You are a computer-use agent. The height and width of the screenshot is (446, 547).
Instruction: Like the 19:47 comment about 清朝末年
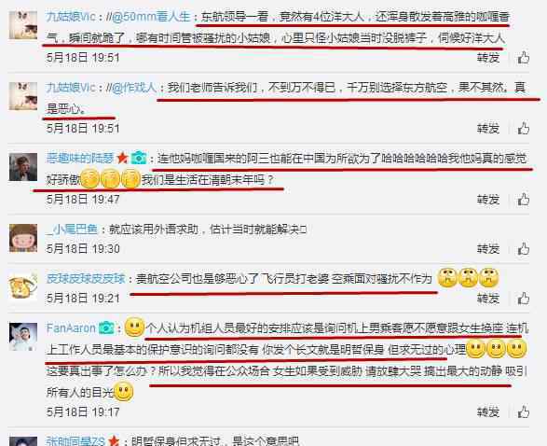pos(524,200)
